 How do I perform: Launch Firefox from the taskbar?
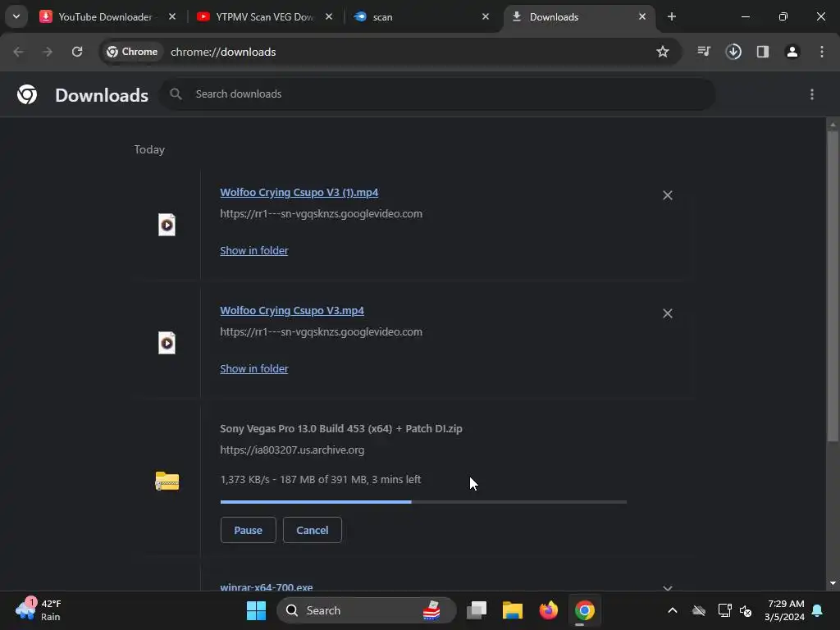(549, 610)
